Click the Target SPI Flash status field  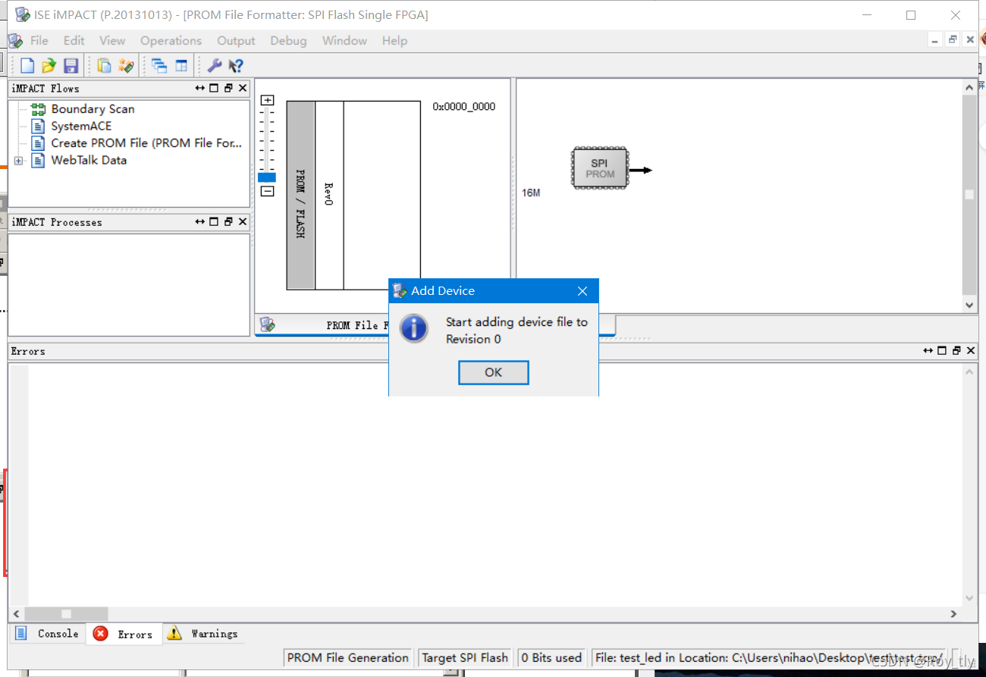click(x=465, y=658)
